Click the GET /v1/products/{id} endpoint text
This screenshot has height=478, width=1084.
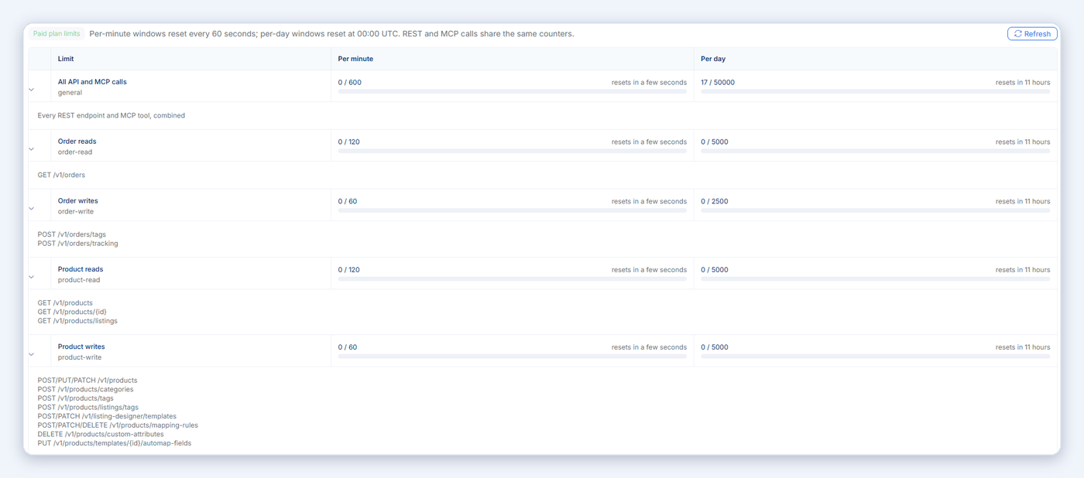tap(72, 312)
